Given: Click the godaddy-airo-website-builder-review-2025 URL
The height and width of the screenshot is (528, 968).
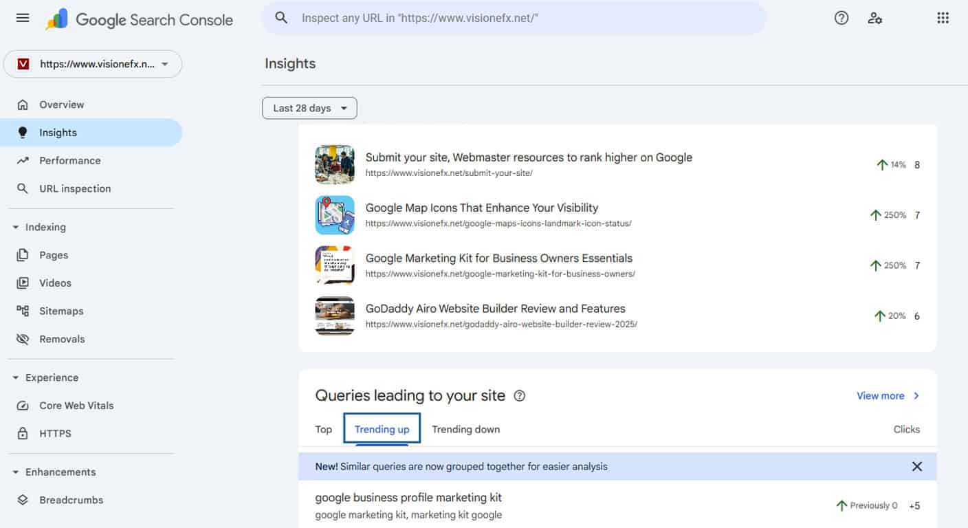Looking at the screenshot, I should pos(501,324).
